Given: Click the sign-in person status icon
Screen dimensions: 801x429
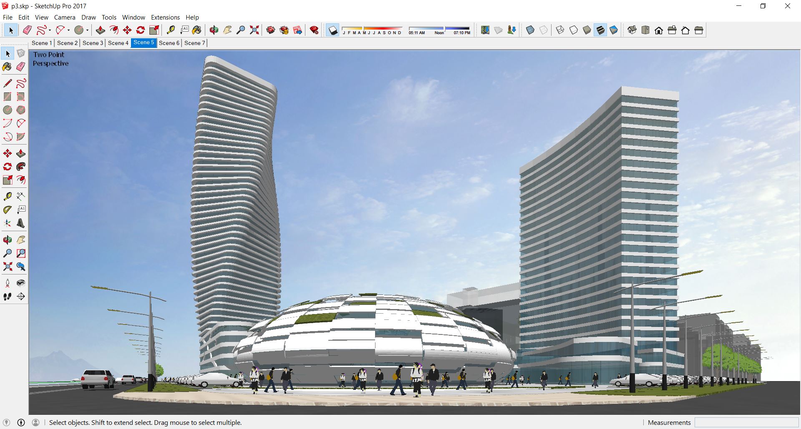Looking at the screenshot, I should coord(36,422).
